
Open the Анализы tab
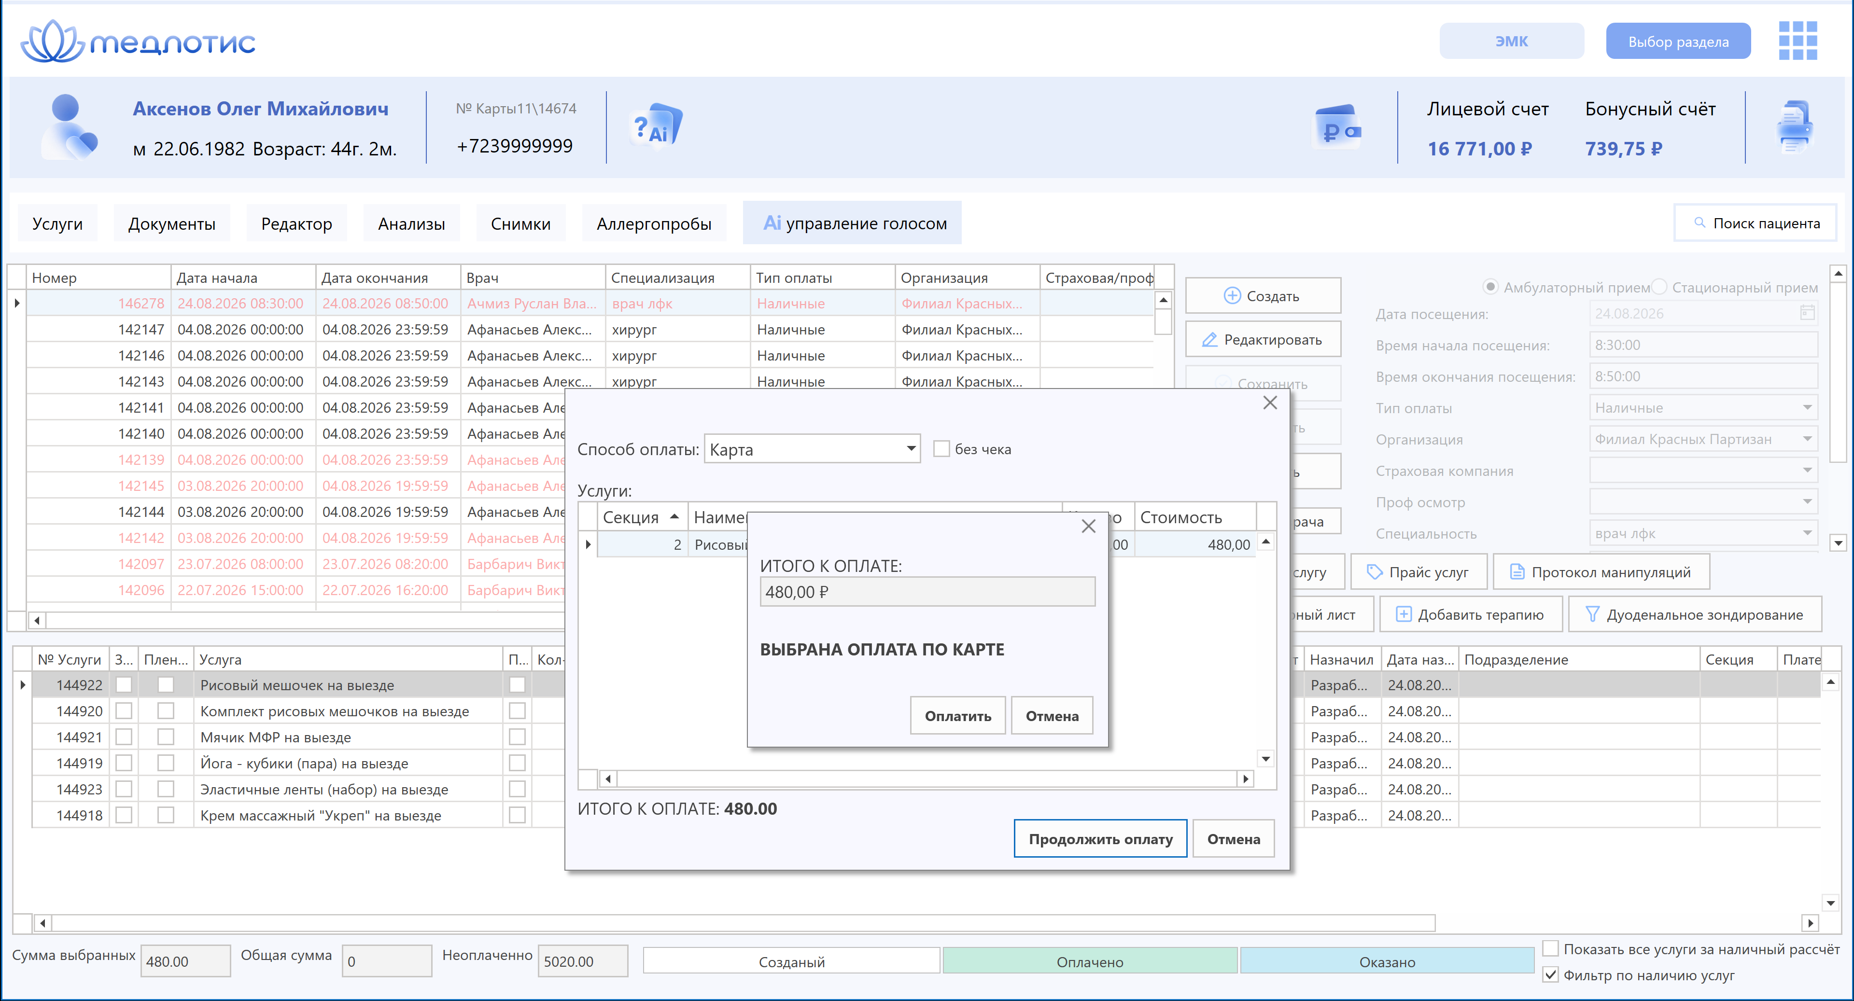(412, 224)
